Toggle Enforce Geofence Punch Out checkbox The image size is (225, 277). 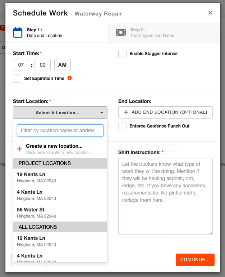pos(123,126)
